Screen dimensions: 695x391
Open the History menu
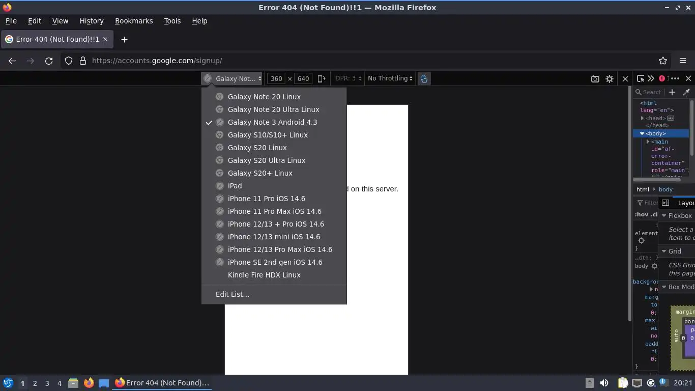[92, 21]
